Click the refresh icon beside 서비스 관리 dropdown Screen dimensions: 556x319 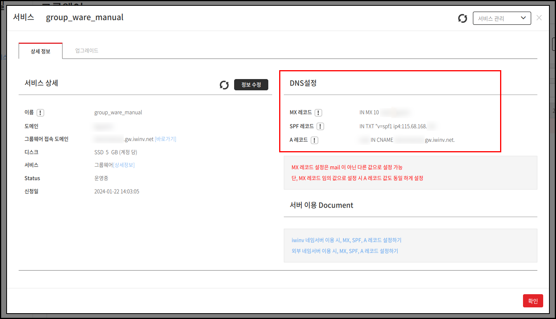462,18
